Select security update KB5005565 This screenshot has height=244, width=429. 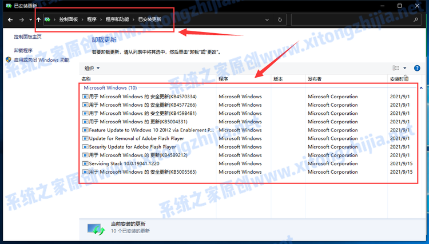[x=142, y=172]
